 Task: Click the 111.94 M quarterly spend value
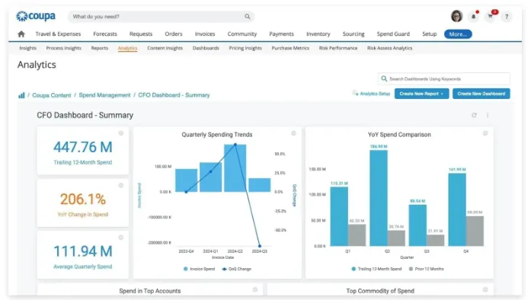[x=83, y=251]
